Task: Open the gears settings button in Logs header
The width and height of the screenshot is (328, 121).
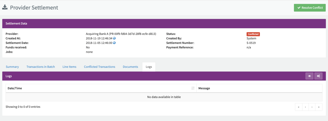Action: pyautogui.click(x=318, y=76)
